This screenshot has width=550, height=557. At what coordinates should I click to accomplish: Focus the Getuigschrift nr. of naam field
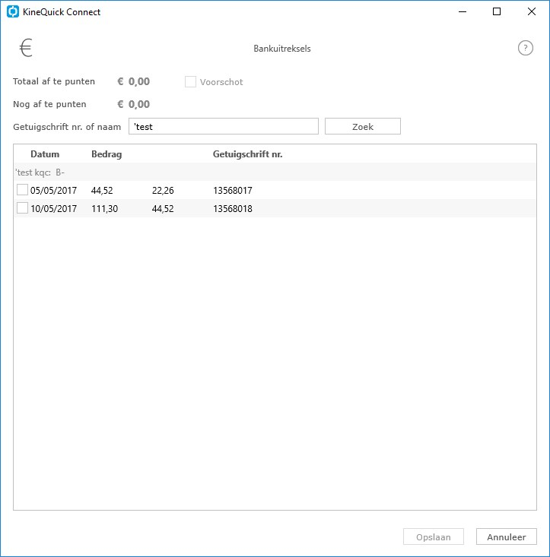pyautogui.click(x=223, y=126)
